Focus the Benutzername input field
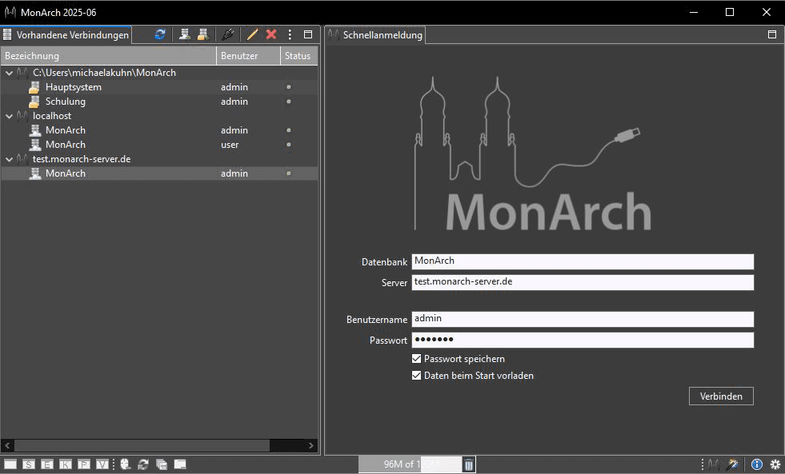Viewport: 785px width, 474px height. (583, 319)
